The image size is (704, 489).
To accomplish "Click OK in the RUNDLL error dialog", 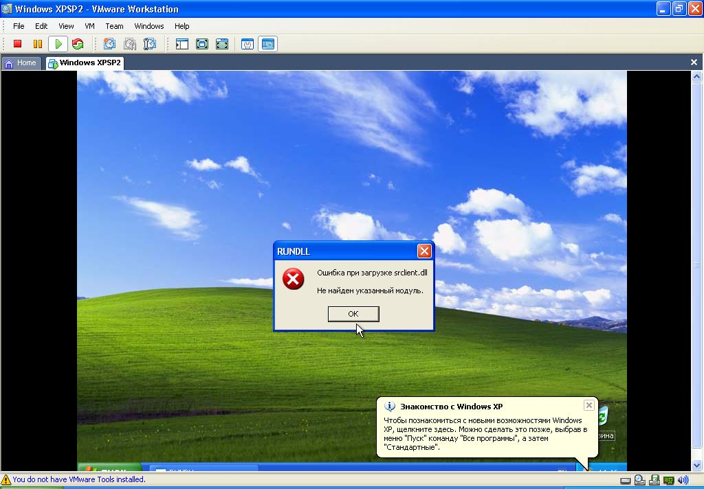I will point(353,314).
